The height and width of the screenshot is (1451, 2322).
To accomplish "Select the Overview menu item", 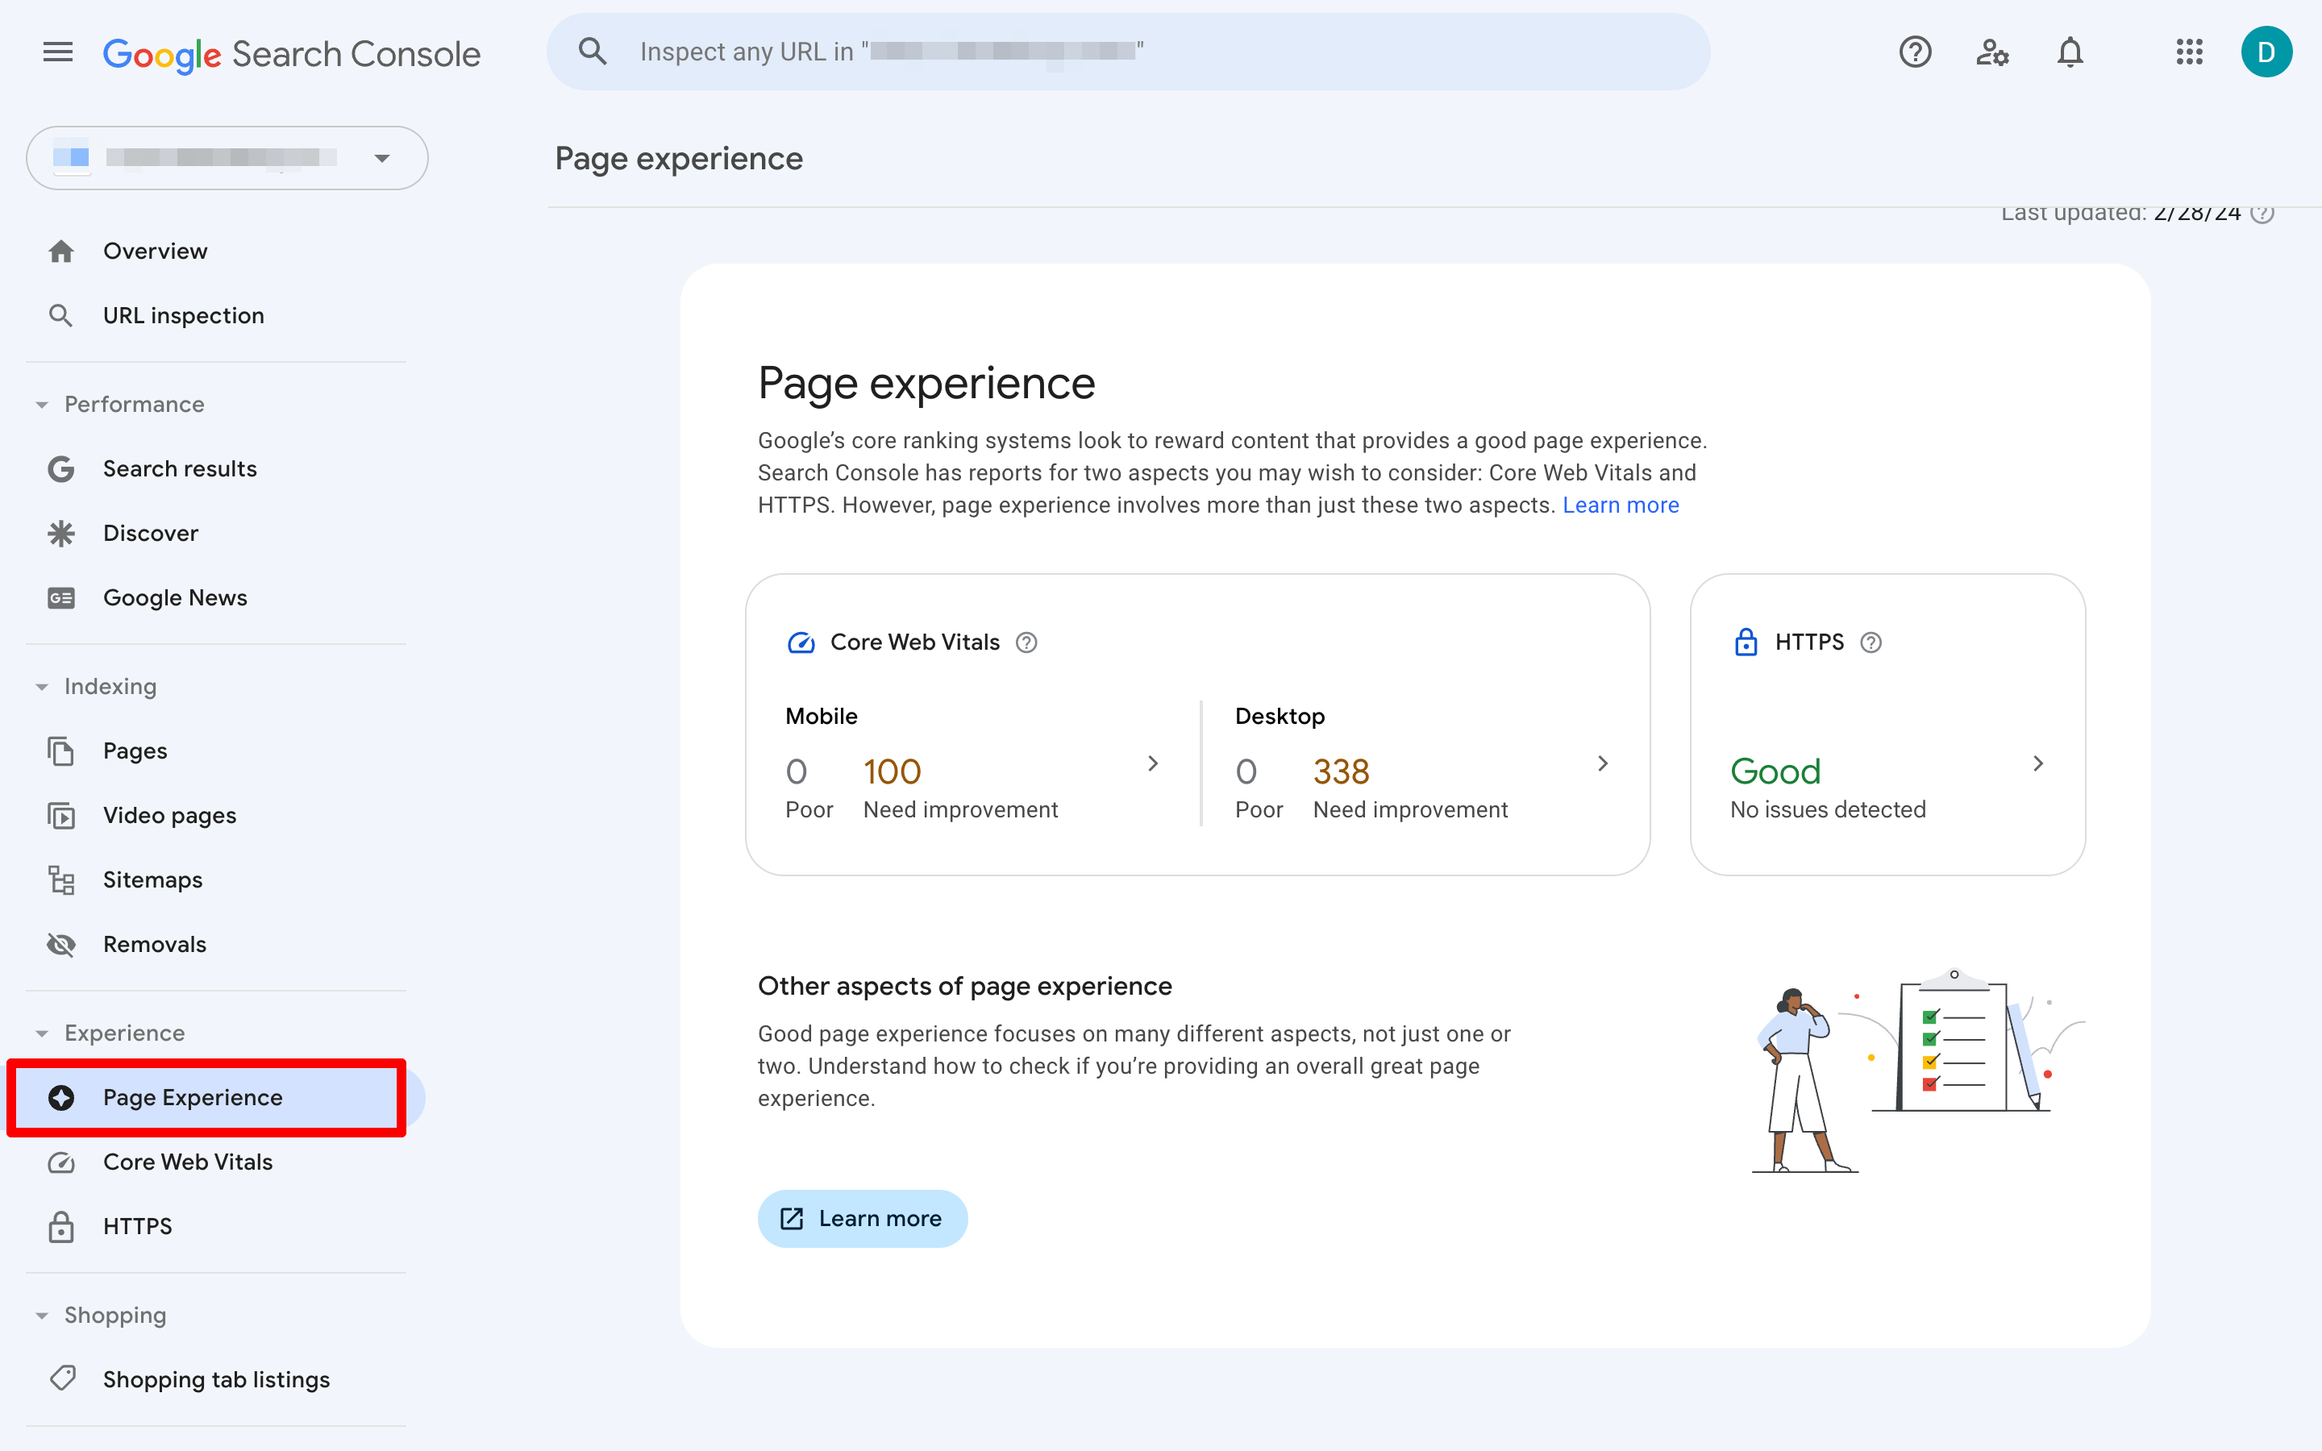I will [156, 251].
